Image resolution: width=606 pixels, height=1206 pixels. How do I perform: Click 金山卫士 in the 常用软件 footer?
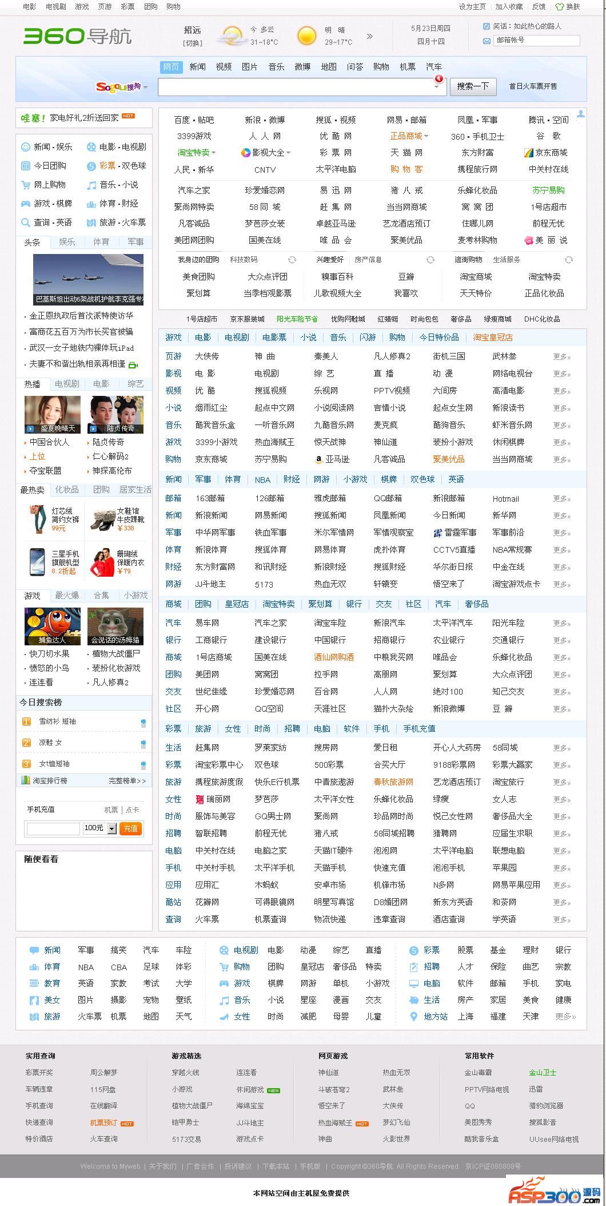coord(543,1073)
